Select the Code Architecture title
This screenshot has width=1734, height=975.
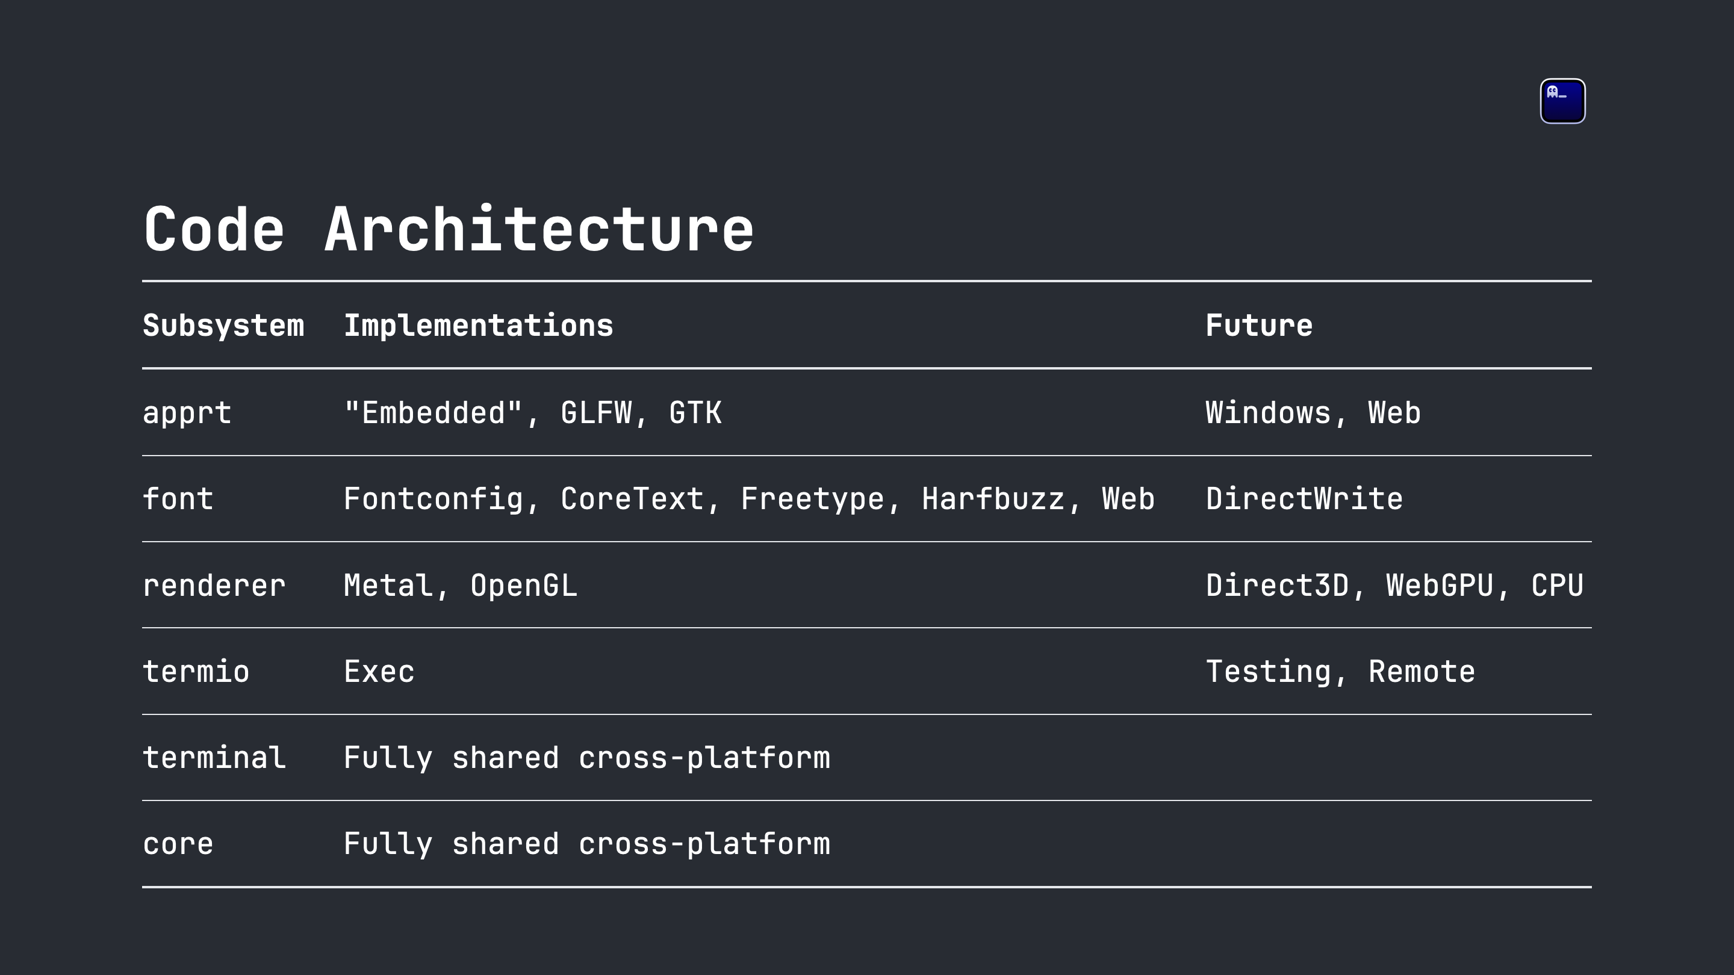[x=449, y=229]
